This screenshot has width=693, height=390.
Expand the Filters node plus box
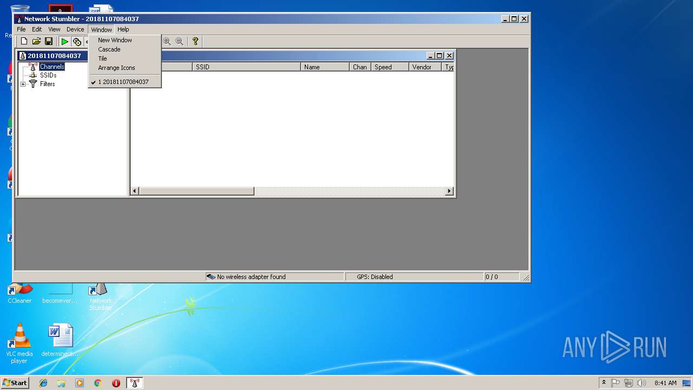[x=23, y=84]
